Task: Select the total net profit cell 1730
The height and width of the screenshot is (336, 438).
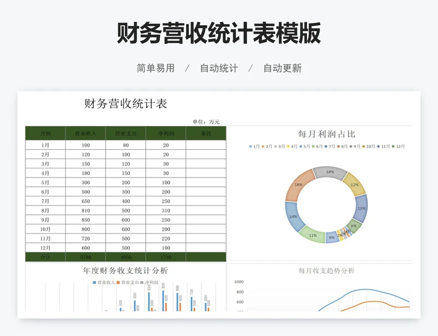Action: tap(166, 257)
